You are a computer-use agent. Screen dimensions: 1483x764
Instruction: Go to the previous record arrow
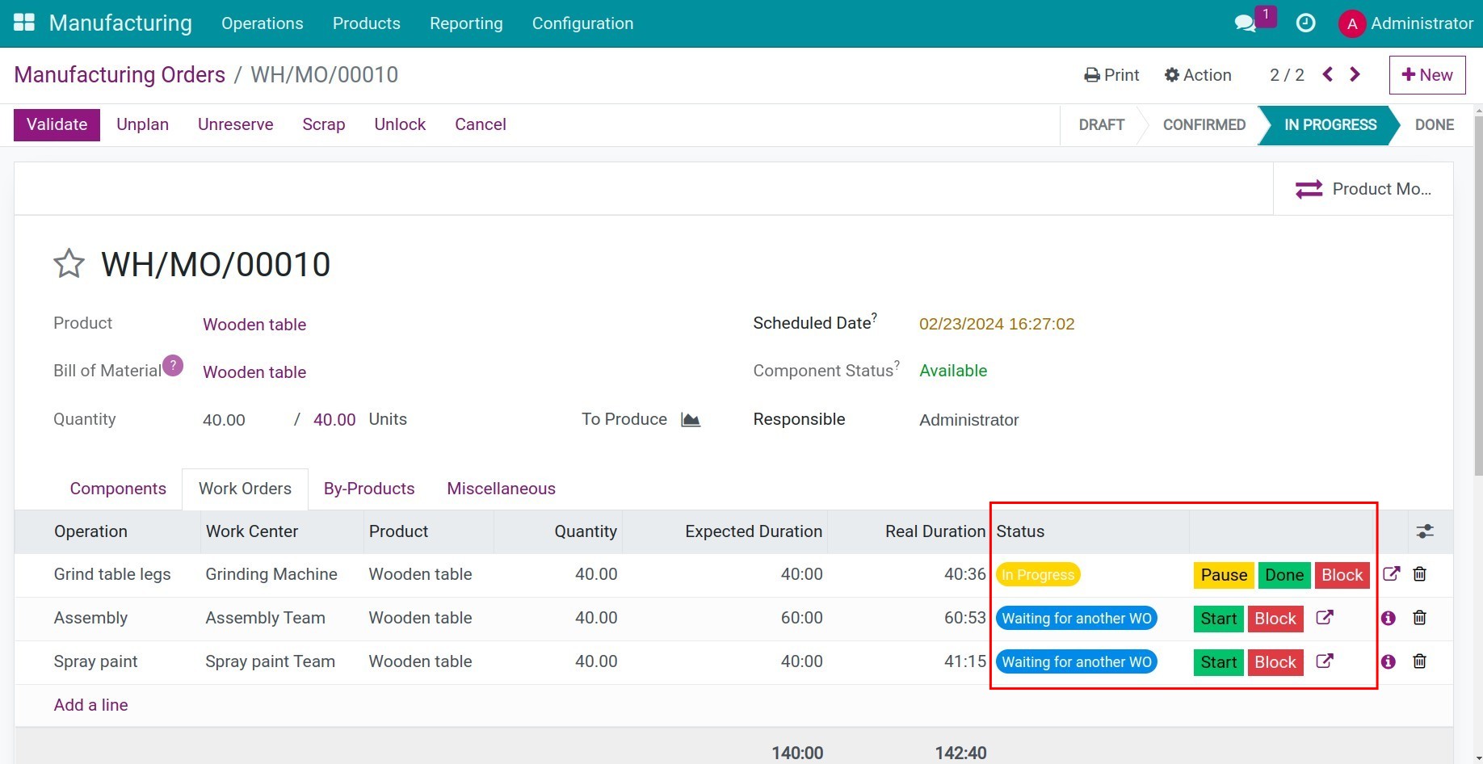coord(1328,74)
